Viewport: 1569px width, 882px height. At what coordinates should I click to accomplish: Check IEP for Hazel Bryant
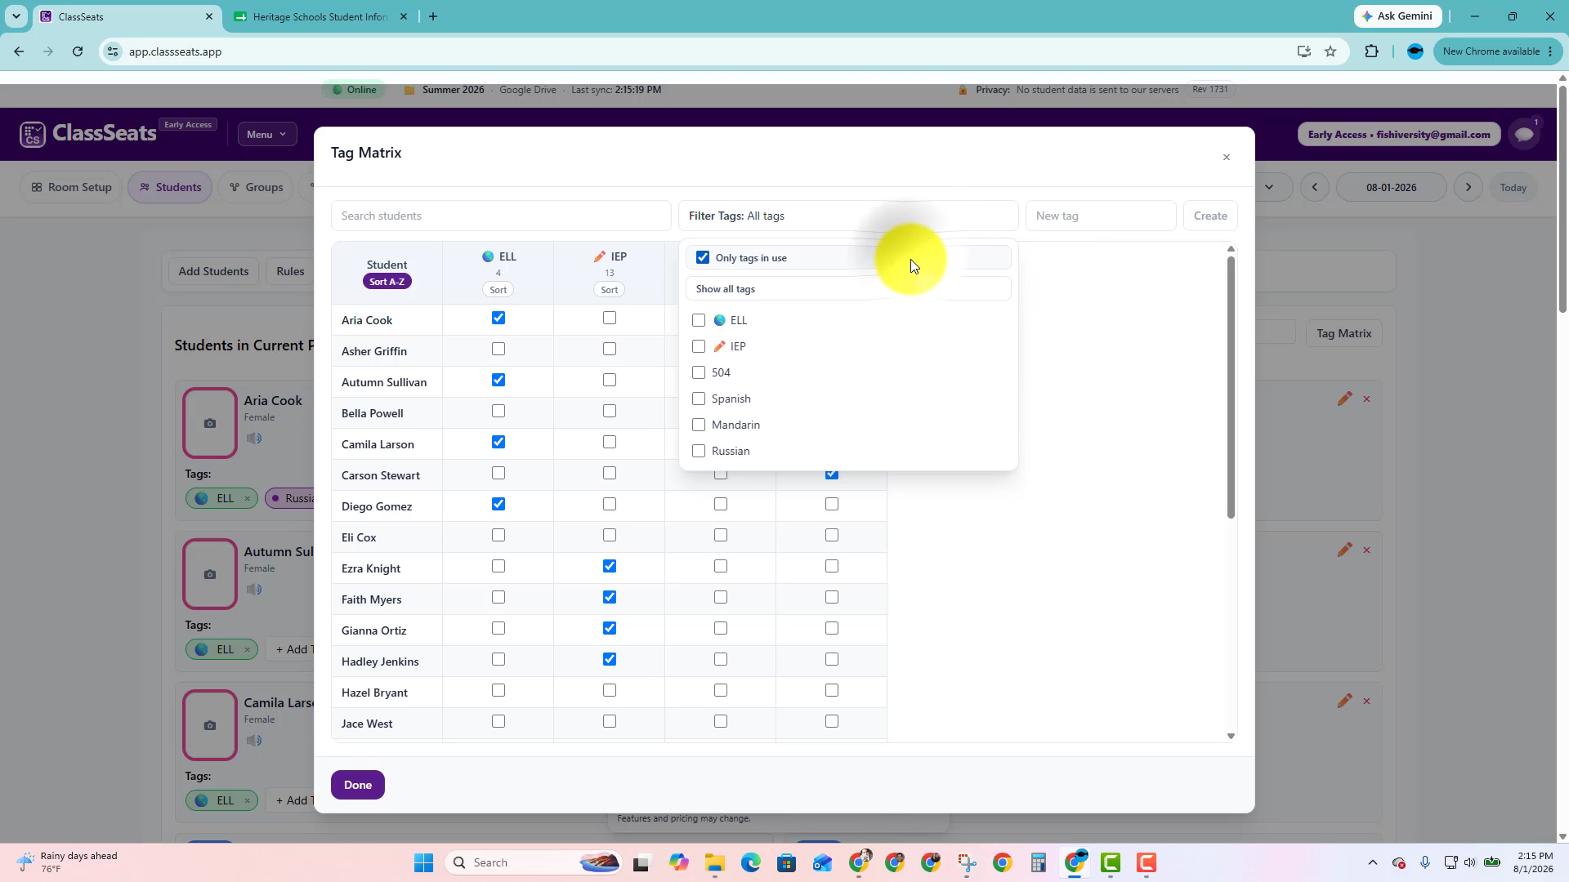coord(610,691)
